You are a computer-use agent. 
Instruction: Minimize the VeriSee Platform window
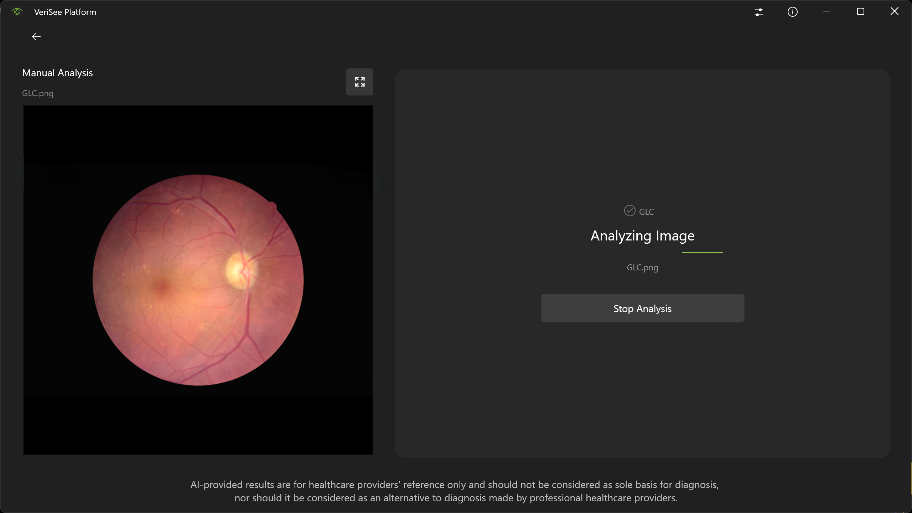tap(826, 12)
